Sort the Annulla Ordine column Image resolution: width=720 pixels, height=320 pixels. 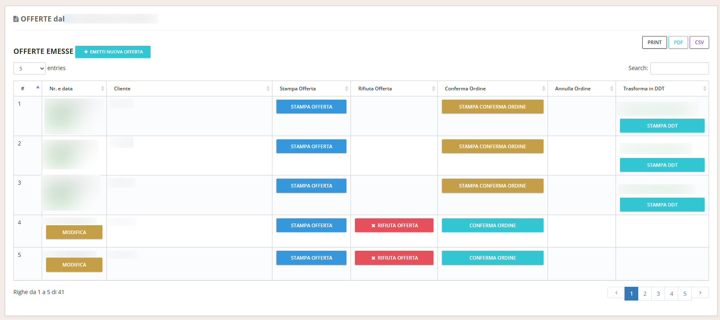(612, 89)
